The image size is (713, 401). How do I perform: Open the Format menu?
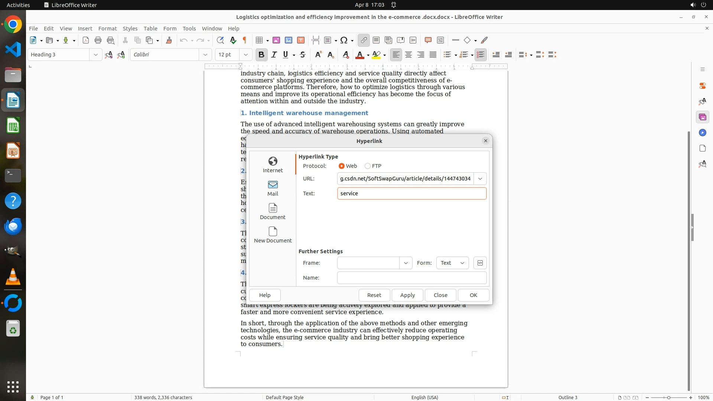pos(107,28)
